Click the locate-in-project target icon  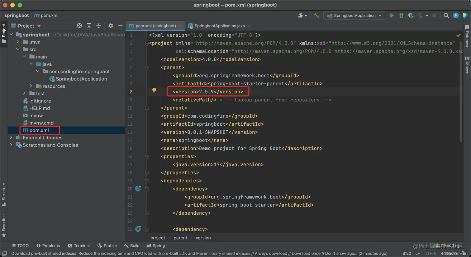[79, 26]
